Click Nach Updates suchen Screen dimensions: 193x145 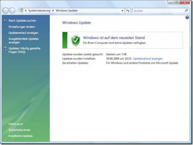coord(22,20)
